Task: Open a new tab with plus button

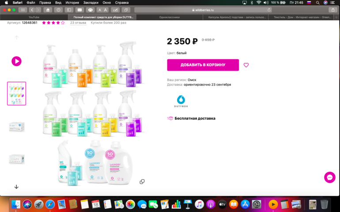Action: (337, 17)
